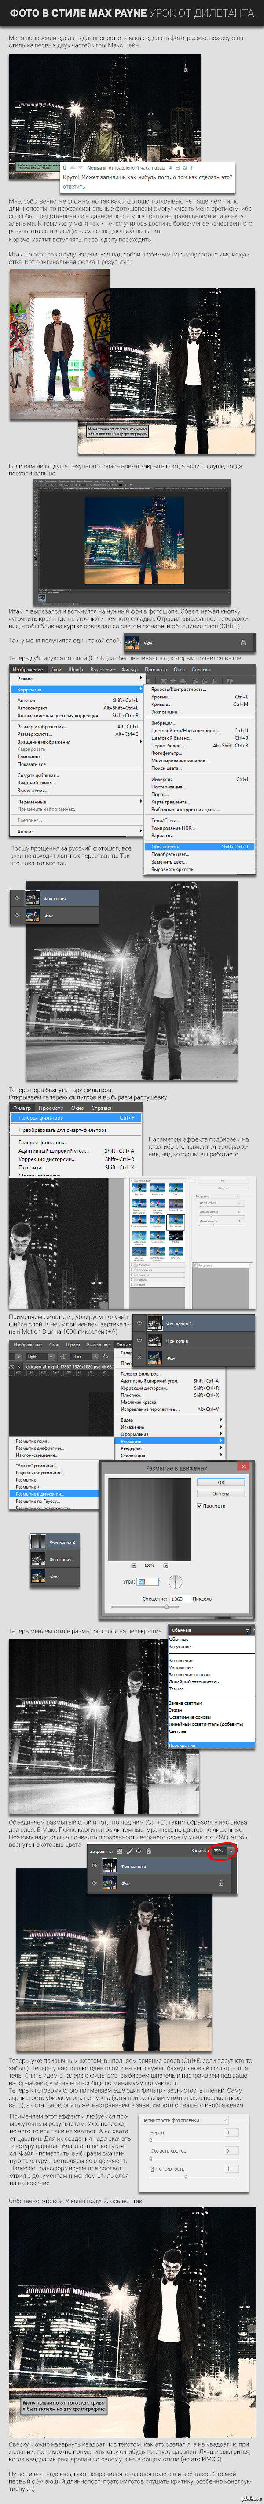Image resolution: width=264 pixels, height=2504 pixels.
Task: Click the angle dial in Размытие в движении dialog
Action: pyautogui.click(x=176, y=1581)
